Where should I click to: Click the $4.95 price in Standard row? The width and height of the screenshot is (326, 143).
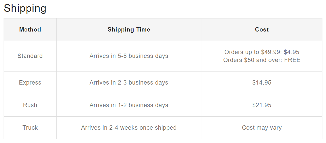click(291, 52)
